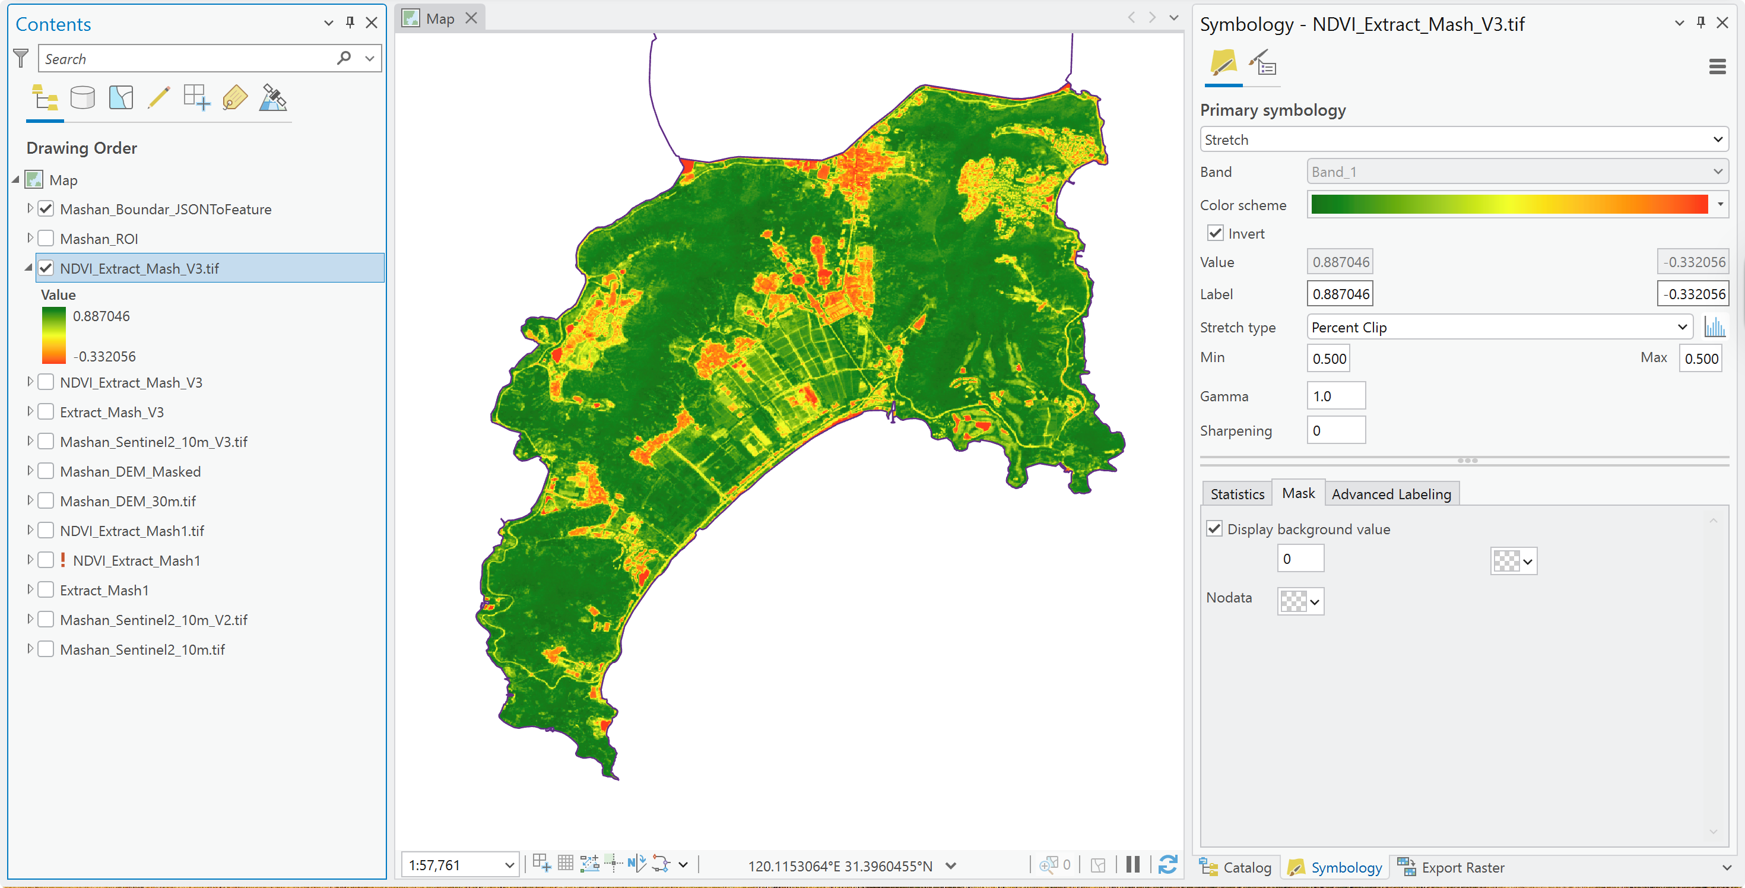This screenshot has width=1745, height=888.
Task: Click the Constraints icon in status bar
Action: click(x=589, y=864)
